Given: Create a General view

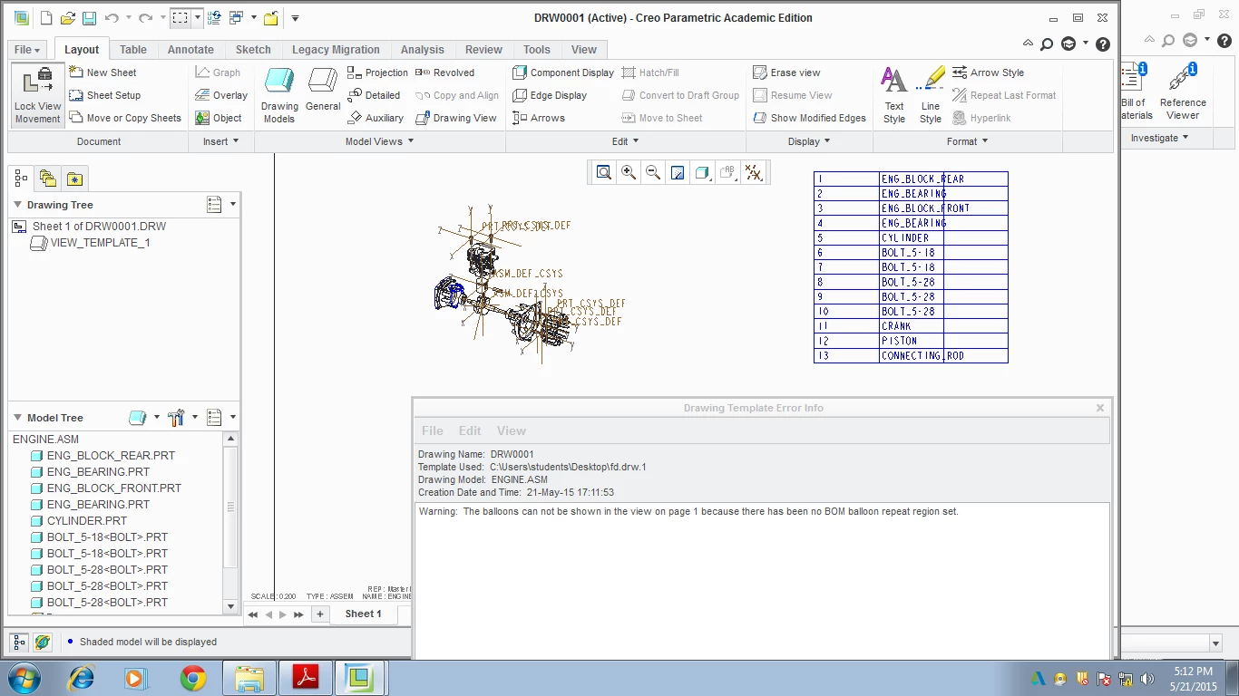Looking at the screenshot, I should [323, 91].
